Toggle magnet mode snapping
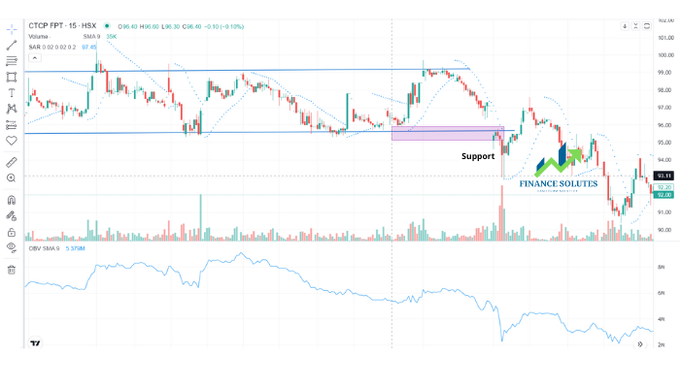This screenshot has height=388, width=680. (12, 200)
